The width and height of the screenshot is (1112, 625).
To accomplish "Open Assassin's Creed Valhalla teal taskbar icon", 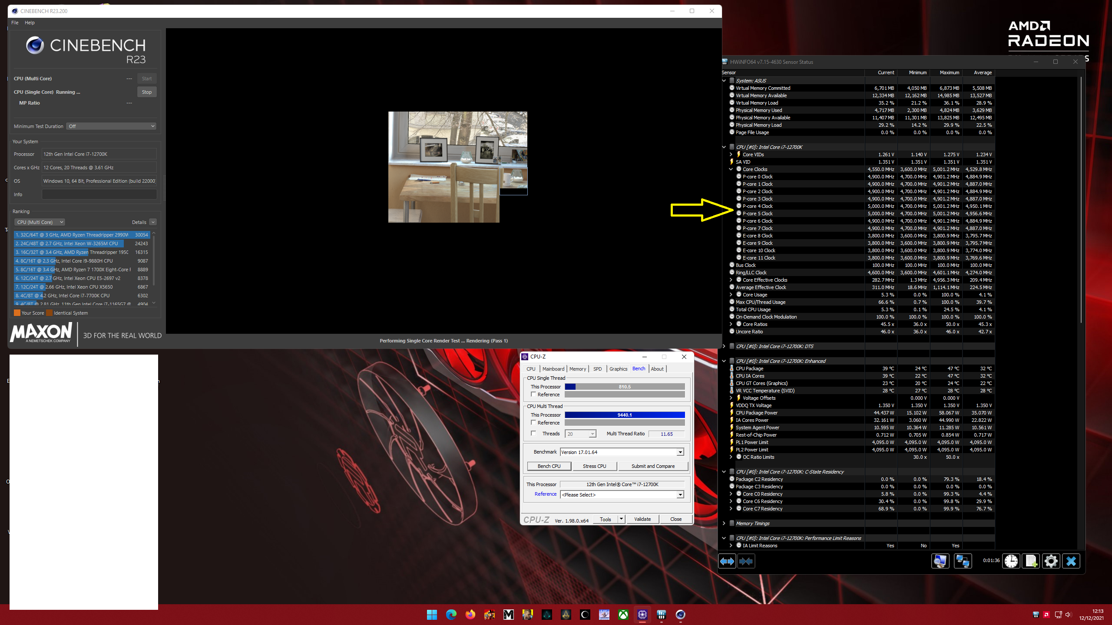I will pos(547,615).
